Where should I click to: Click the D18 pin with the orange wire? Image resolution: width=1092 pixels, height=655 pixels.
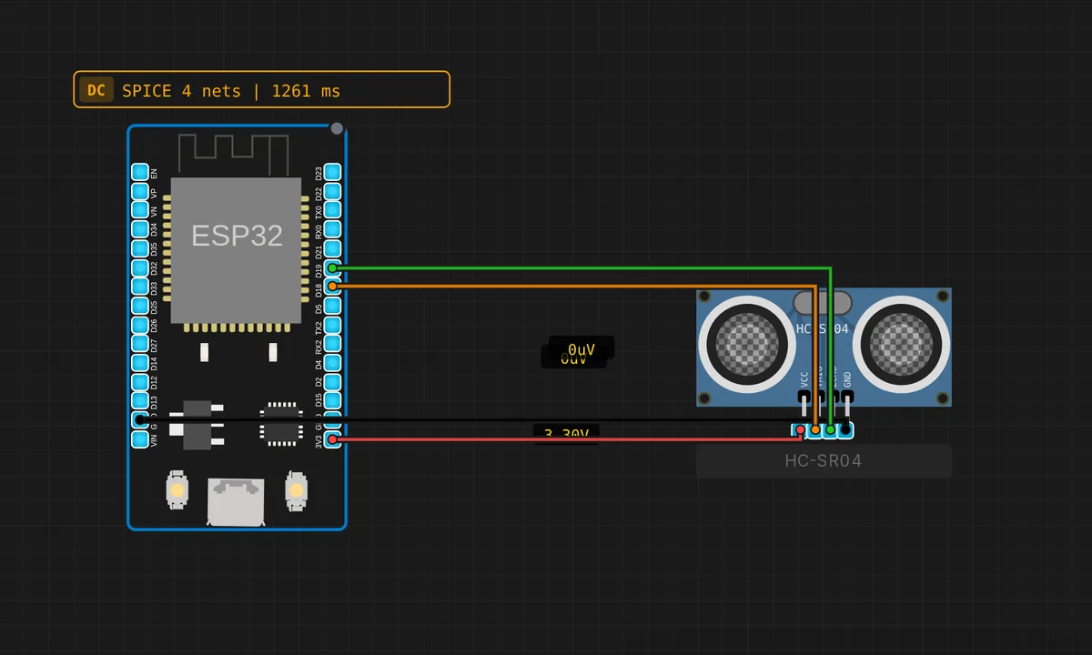pos(333,287)
